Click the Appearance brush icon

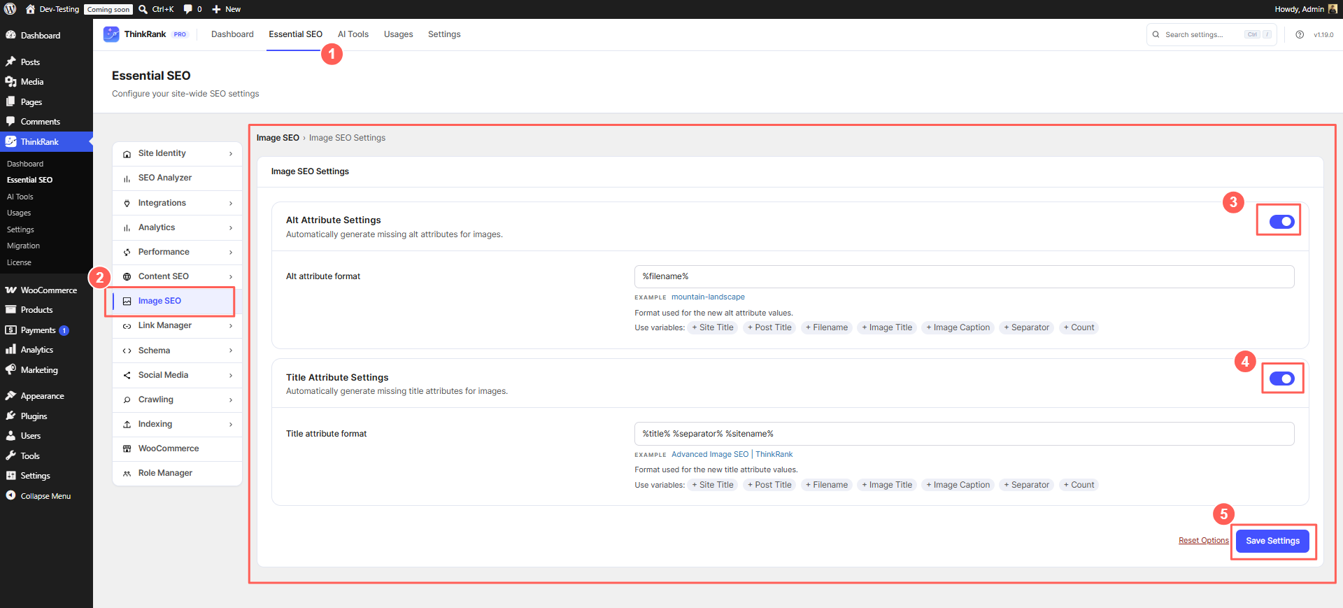tap(10, 395)
